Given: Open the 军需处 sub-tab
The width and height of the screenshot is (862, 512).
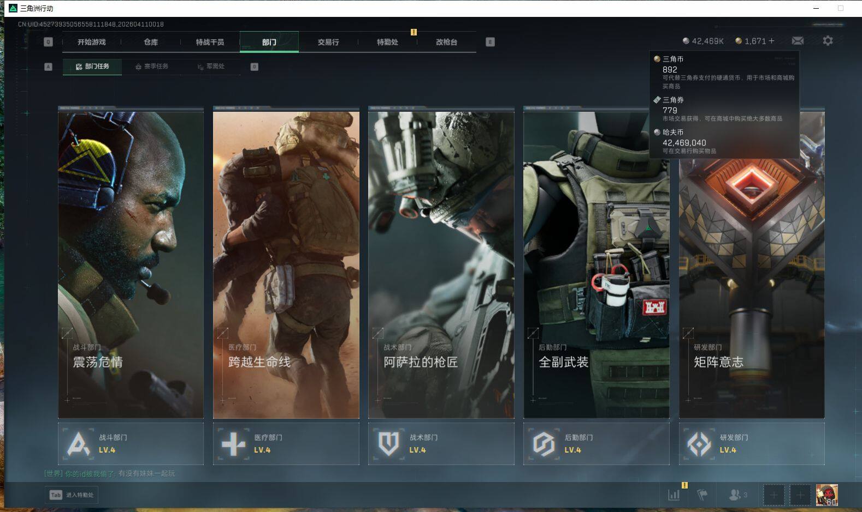Looking at the screenshot, I should [211, 67].
